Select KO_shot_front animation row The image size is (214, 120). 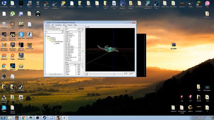click(x=73, y=48)
